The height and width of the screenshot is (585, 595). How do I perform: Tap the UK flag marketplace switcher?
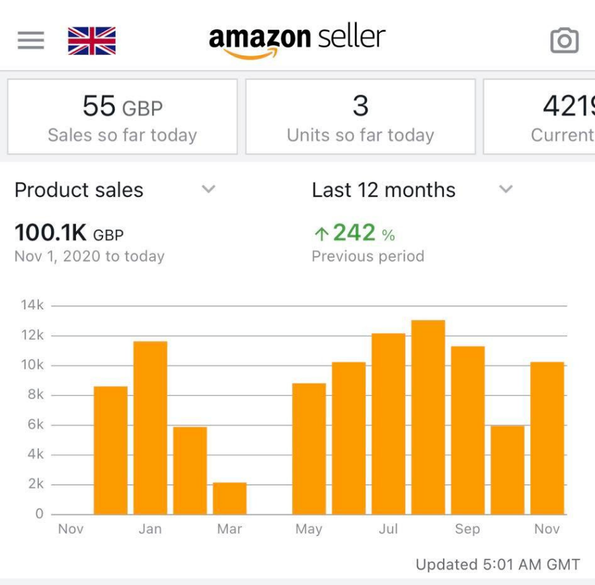(x=92, y=40)
